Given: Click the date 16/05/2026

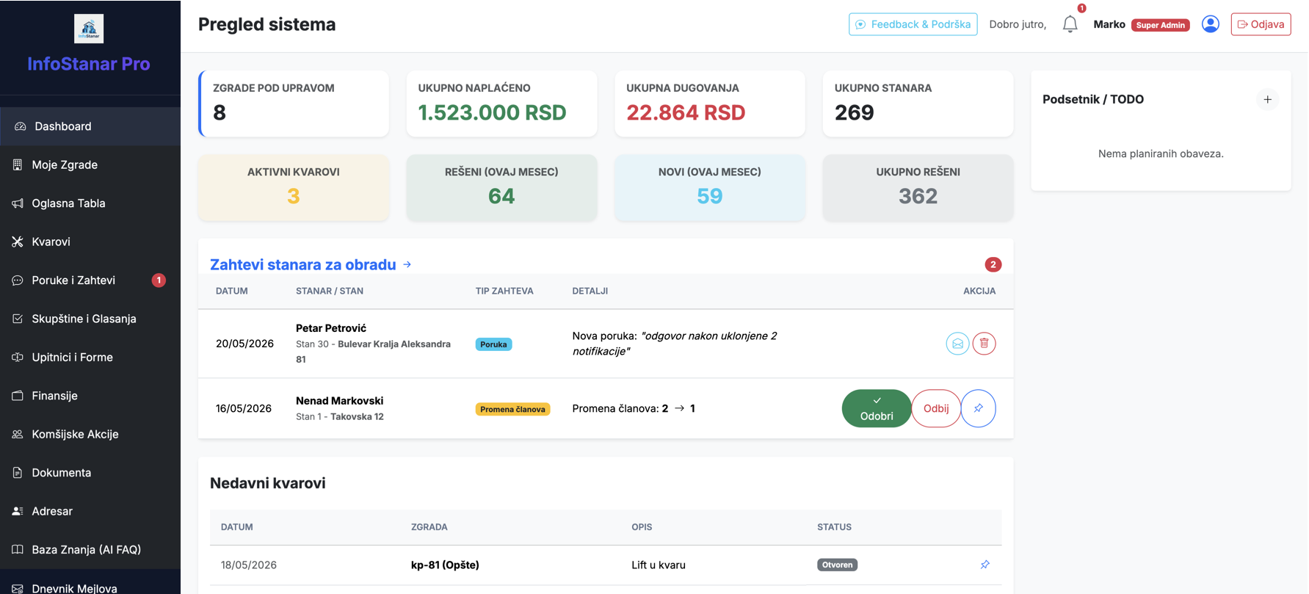Looking at the screenshot, I should tap(244, 408).
